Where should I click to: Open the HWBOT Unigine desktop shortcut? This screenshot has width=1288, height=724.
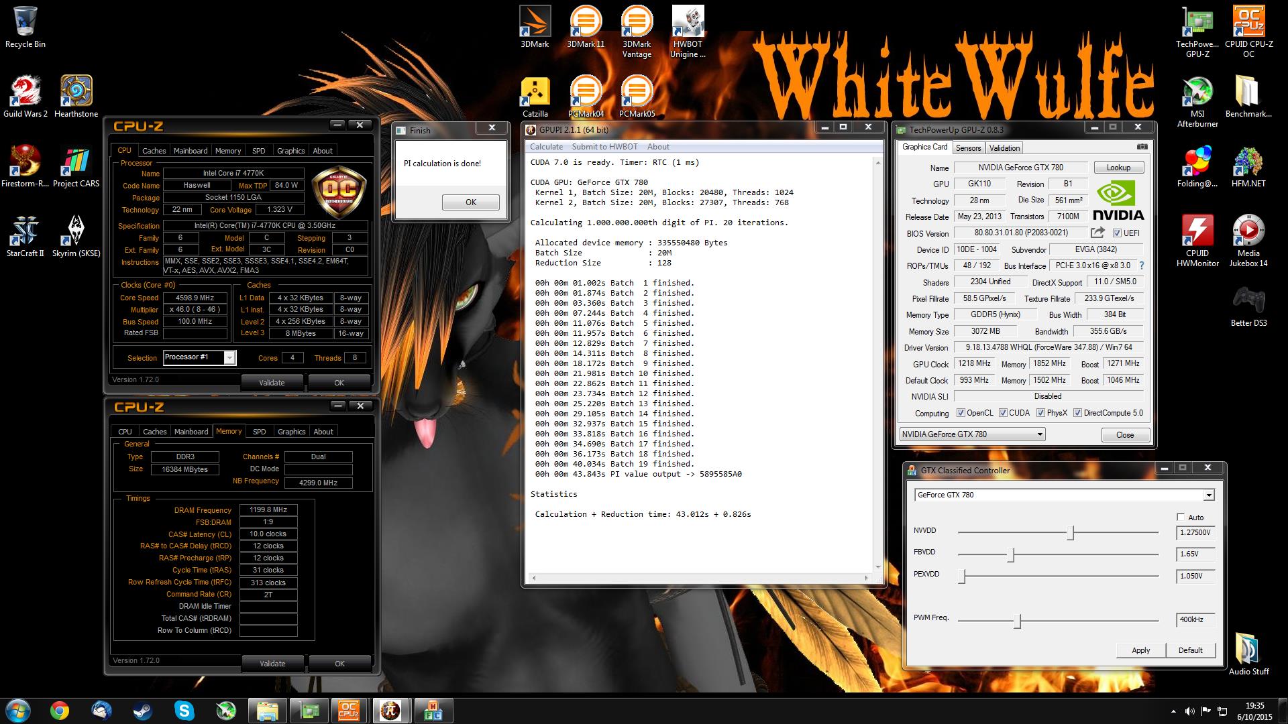(688, 32)
